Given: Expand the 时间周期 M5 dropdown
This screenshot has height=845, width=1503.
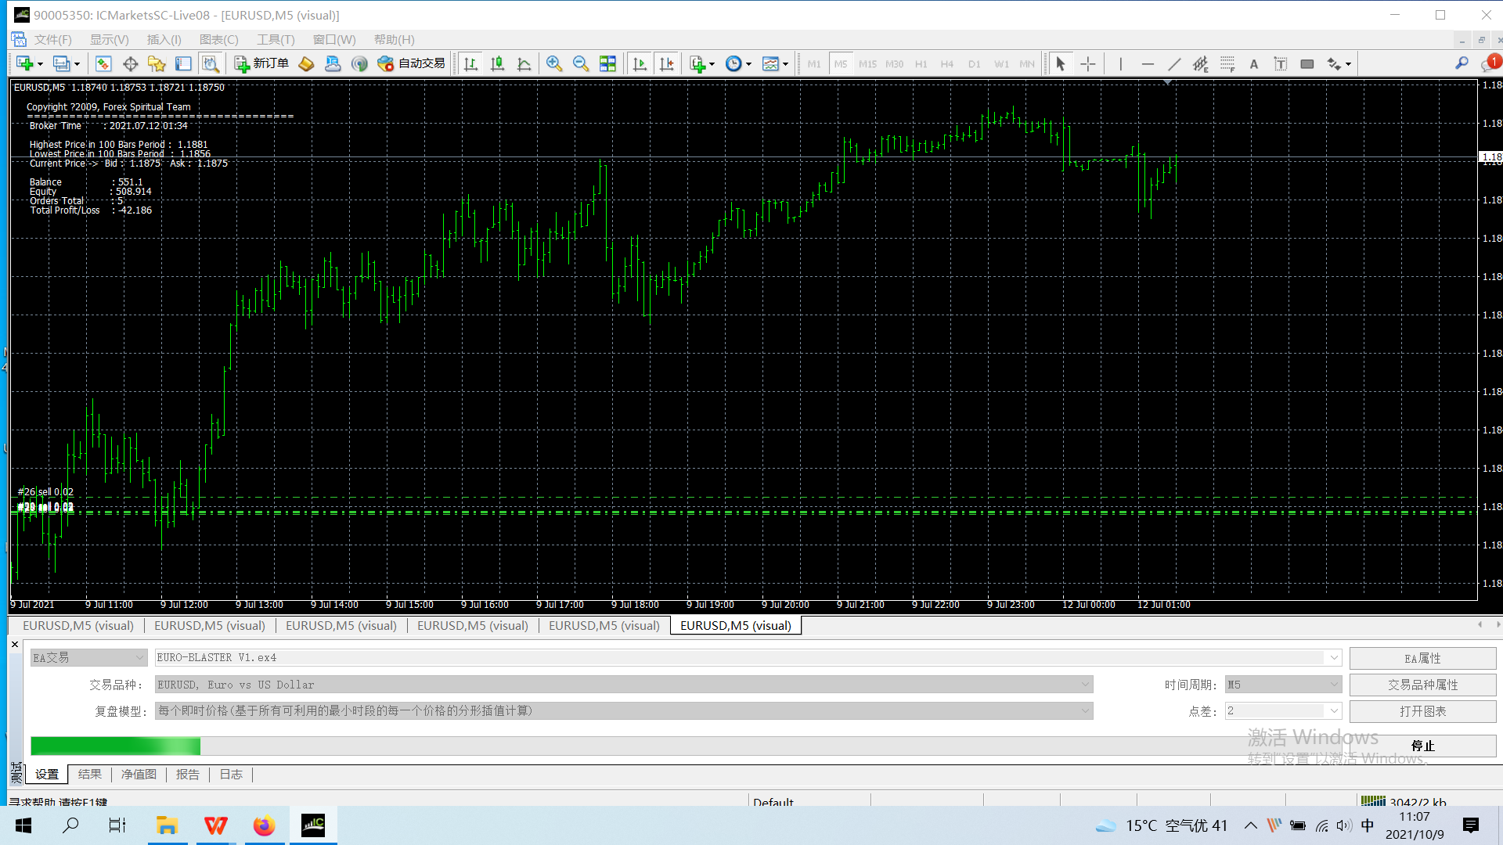Looking at the screenshot, I should click(x=1334, y=685).
